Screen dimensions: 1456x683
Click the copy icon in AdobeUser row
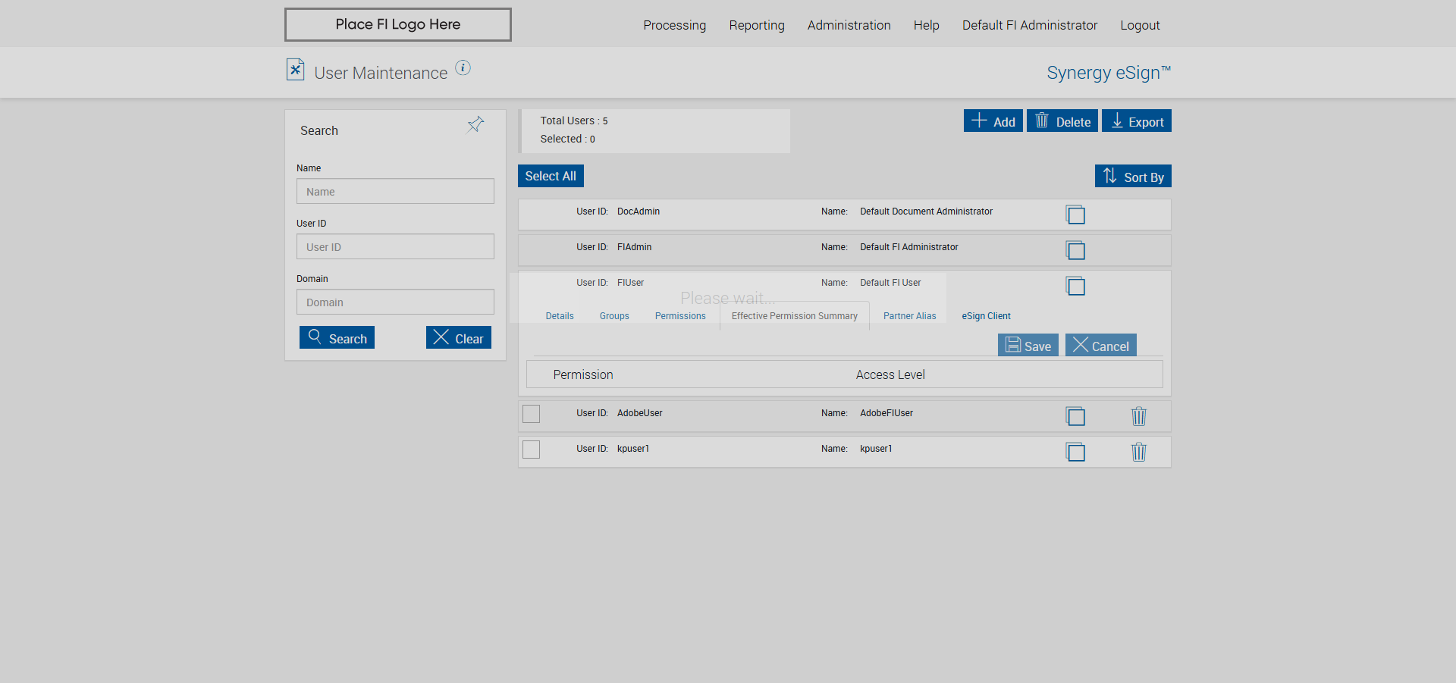coord(1075,416)
